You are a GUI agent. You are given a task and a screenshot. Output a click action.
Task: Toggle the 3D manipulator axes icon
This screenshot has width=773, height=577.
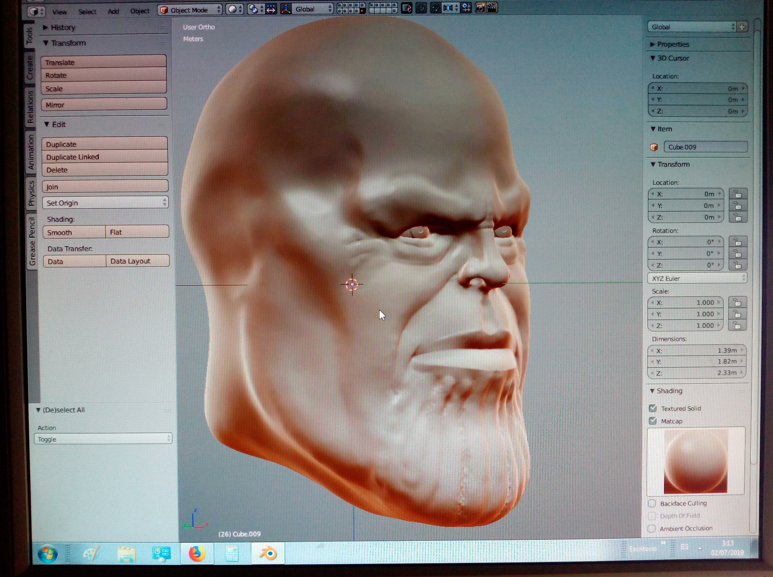(286, 9)
